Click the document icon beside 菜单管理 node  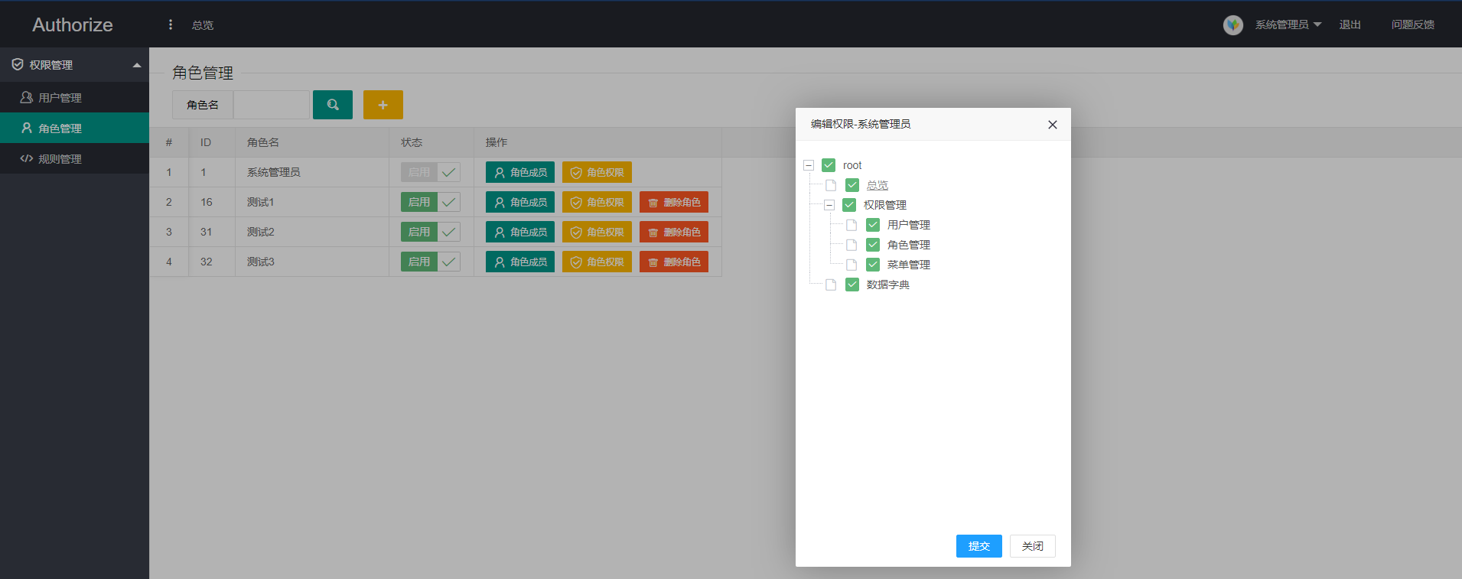tap(851, 265)
